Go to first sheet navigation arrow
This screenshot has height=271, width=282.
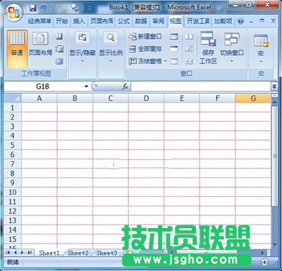pos(8,253)
